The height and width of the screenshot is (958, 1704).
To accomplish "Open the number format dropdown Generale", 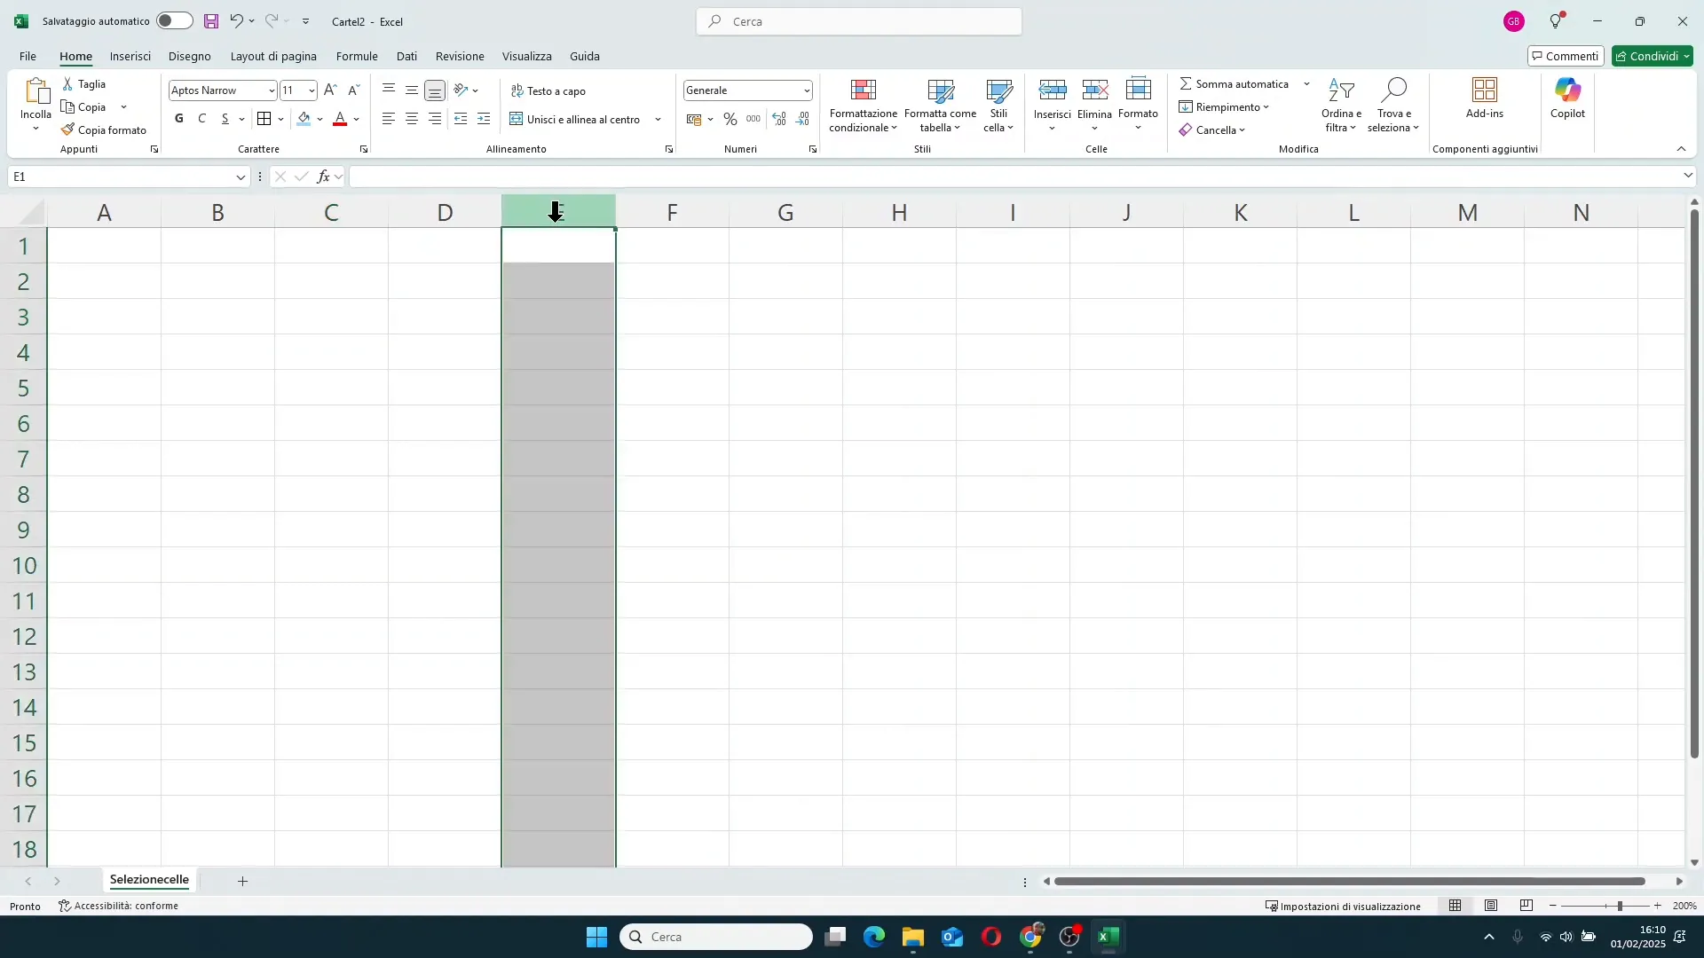I will [807, 90].
